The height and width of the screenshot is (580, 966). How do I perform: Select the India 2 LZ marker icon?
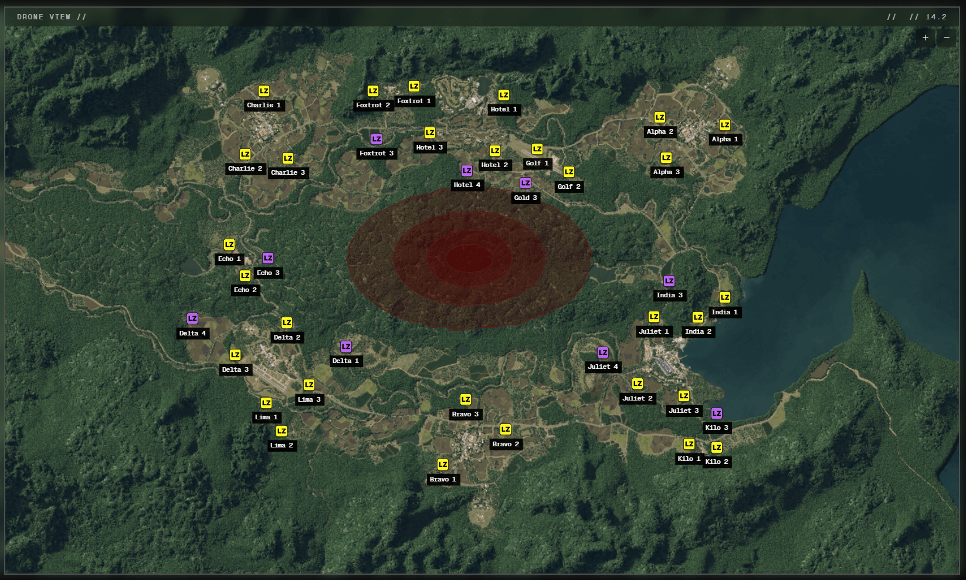698,317
